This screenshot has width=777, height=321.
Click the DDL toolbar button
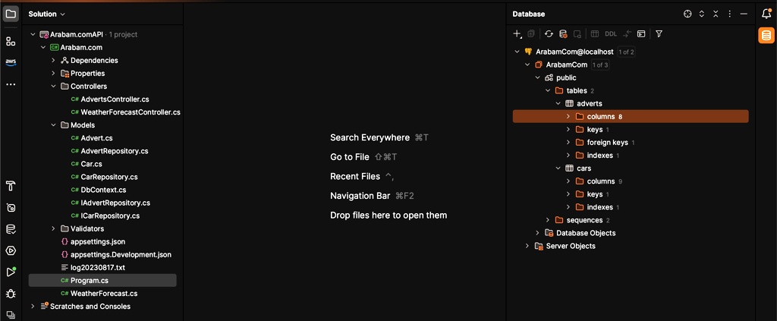point(611,33)
